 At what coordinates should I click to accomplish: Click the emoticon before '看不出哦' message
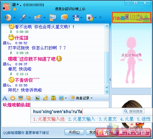[x=11, y=27]
